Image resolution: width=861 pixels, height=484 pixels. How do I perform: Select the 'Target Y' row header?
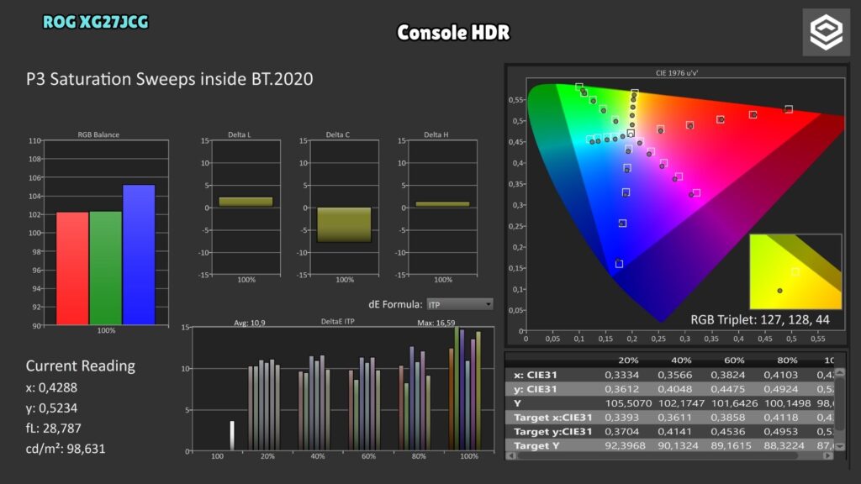536,446
